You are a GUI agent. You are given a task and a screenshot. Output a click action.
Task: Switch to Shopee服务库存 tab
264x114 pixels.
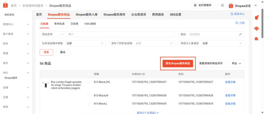point(114,14)
